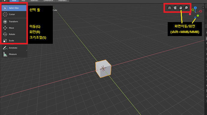Viewport: 207px width, 115px height.
Task: Switch to the Move tool
Action: pos(14,28)
